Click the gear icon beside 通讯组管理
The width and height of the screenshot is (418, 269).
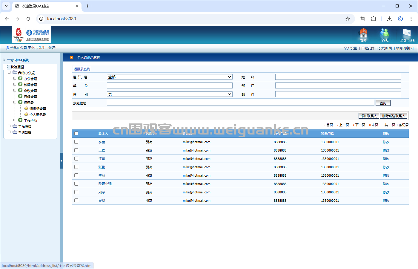(26, 108)
